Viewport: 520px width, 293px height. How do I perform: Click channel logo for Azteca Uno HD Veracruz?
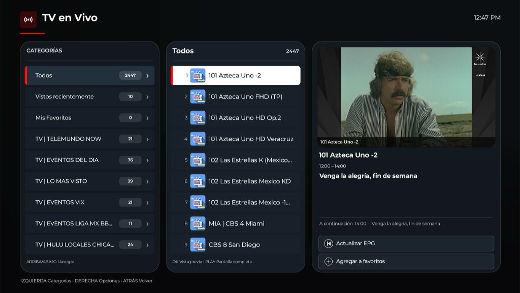(x=198, y=139)
